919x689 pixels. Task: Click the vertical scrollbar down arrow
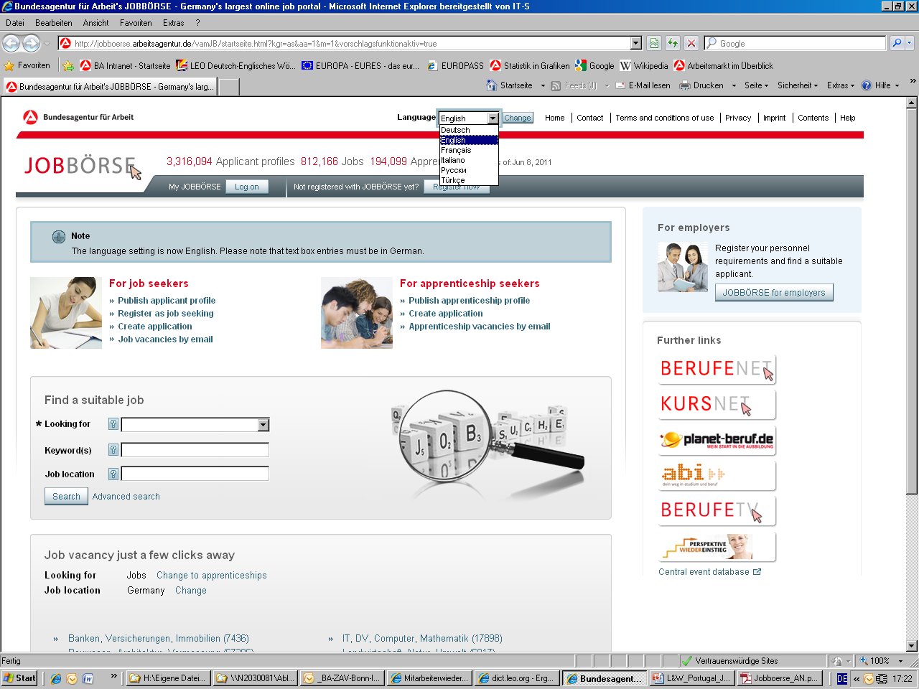click(912, 645)
